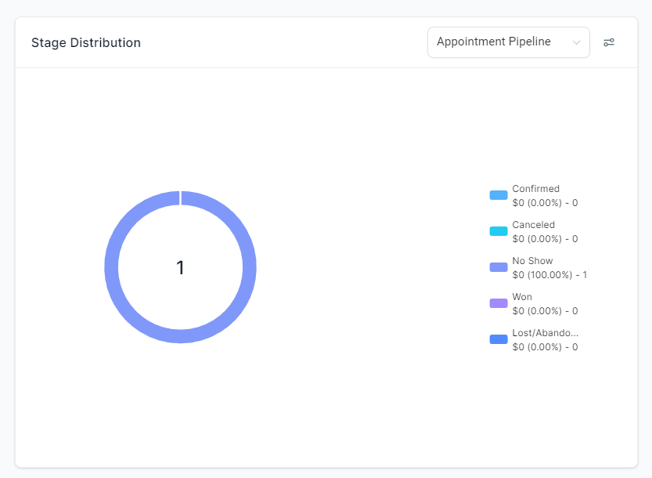Screen dimensions: 652x478
Task: Click the Canceled legend color swatch
Action: click(x=499, y=231)
